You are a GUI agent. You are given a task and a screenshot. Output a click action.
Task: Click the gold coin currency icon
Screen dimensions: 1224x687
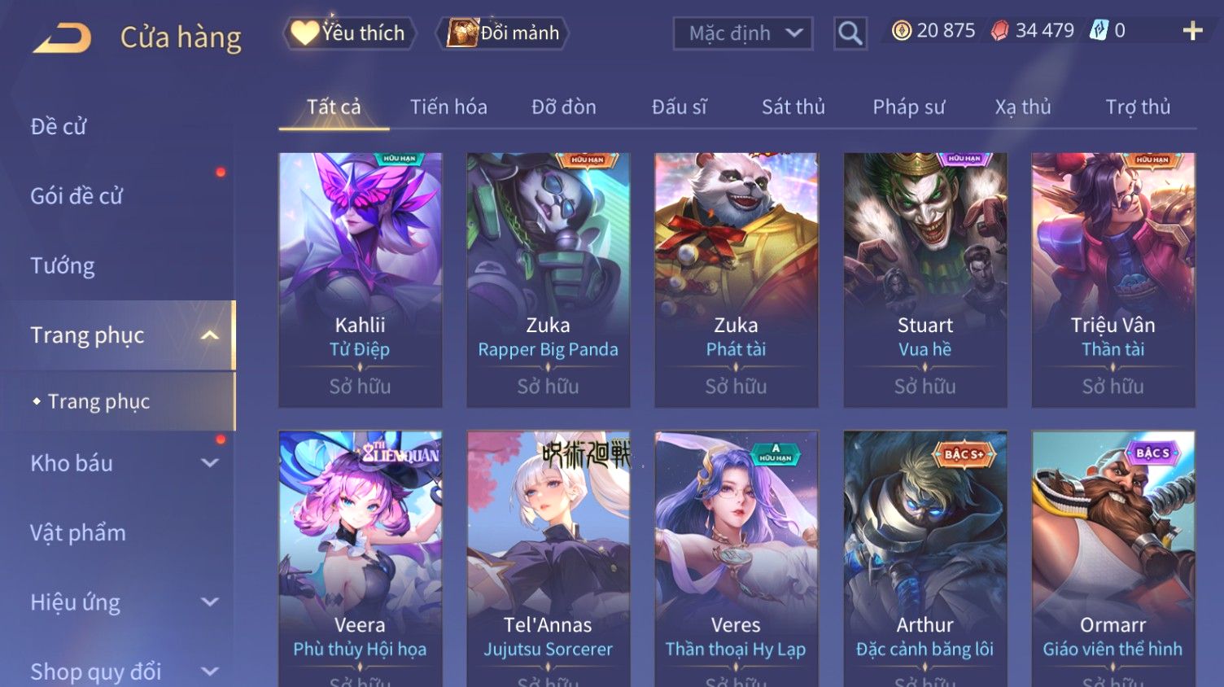(901, 31)
